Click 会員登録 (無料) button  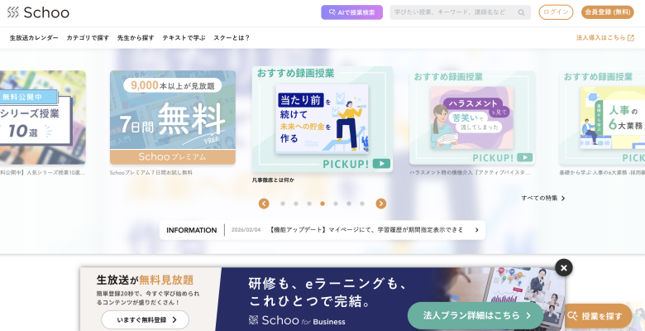pos(607,12)
